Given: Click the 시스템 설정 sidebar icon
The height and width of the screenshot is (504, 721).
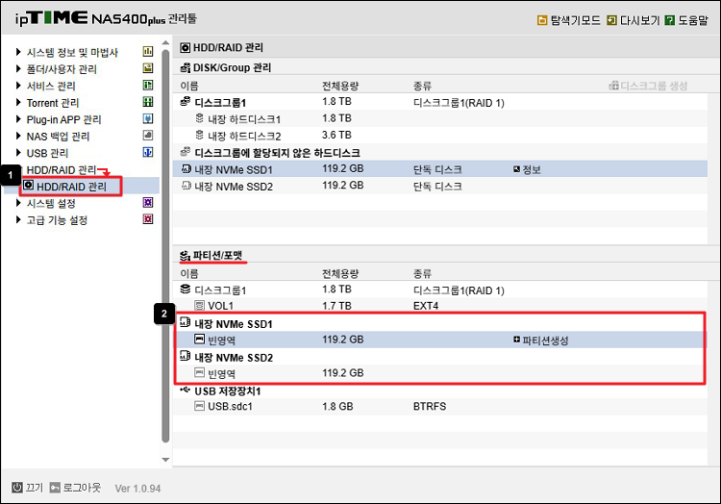Looking at the screenshot, I should pos(148,203).
